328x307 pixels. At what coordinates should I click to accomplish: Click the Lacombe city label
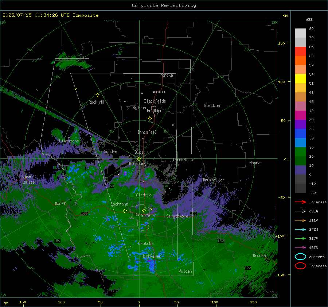(157, 92)
